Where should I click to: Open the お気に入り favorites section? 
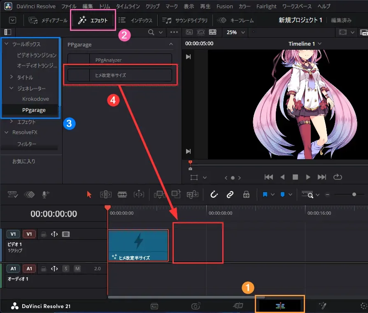(x=24, y=161)
